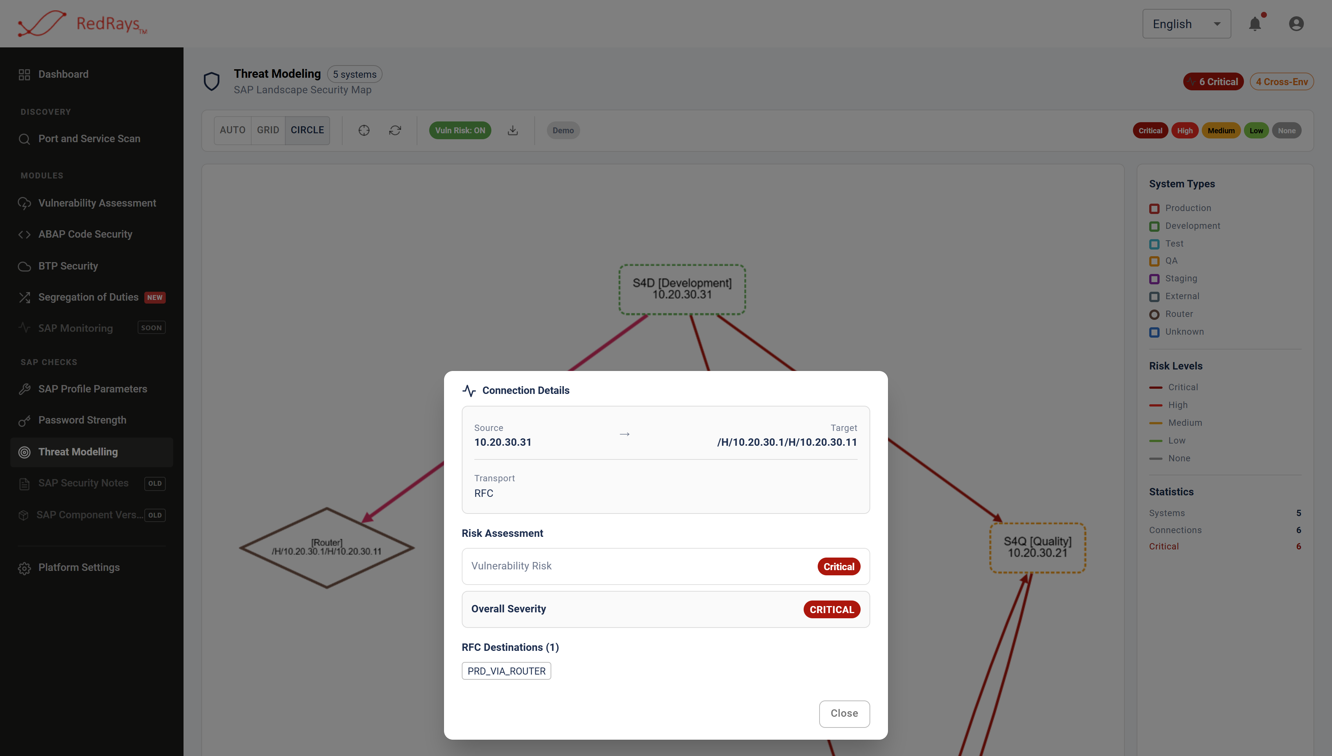
Task: Click the Threat Modelling target icon
Action: point(24,452)
